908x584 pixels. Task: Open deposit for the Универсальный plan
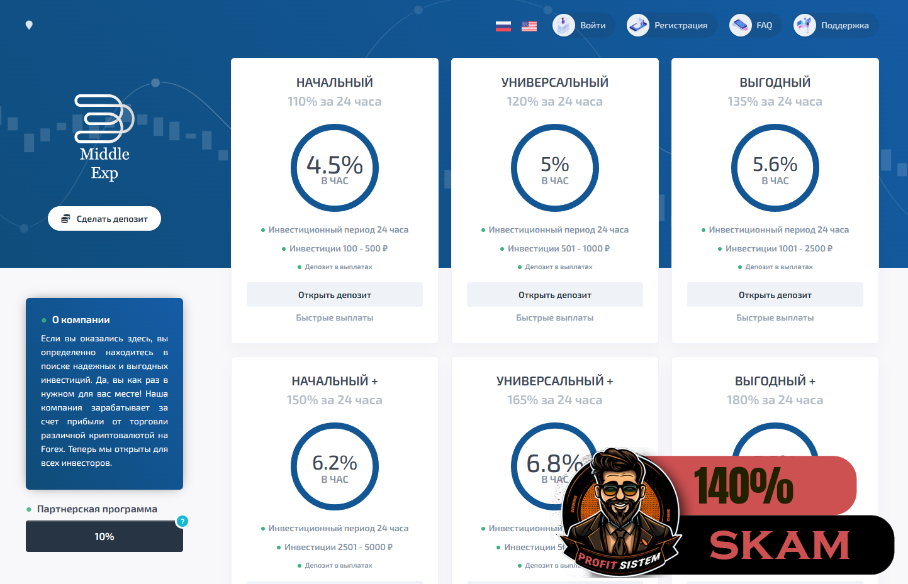click(555, 295)
